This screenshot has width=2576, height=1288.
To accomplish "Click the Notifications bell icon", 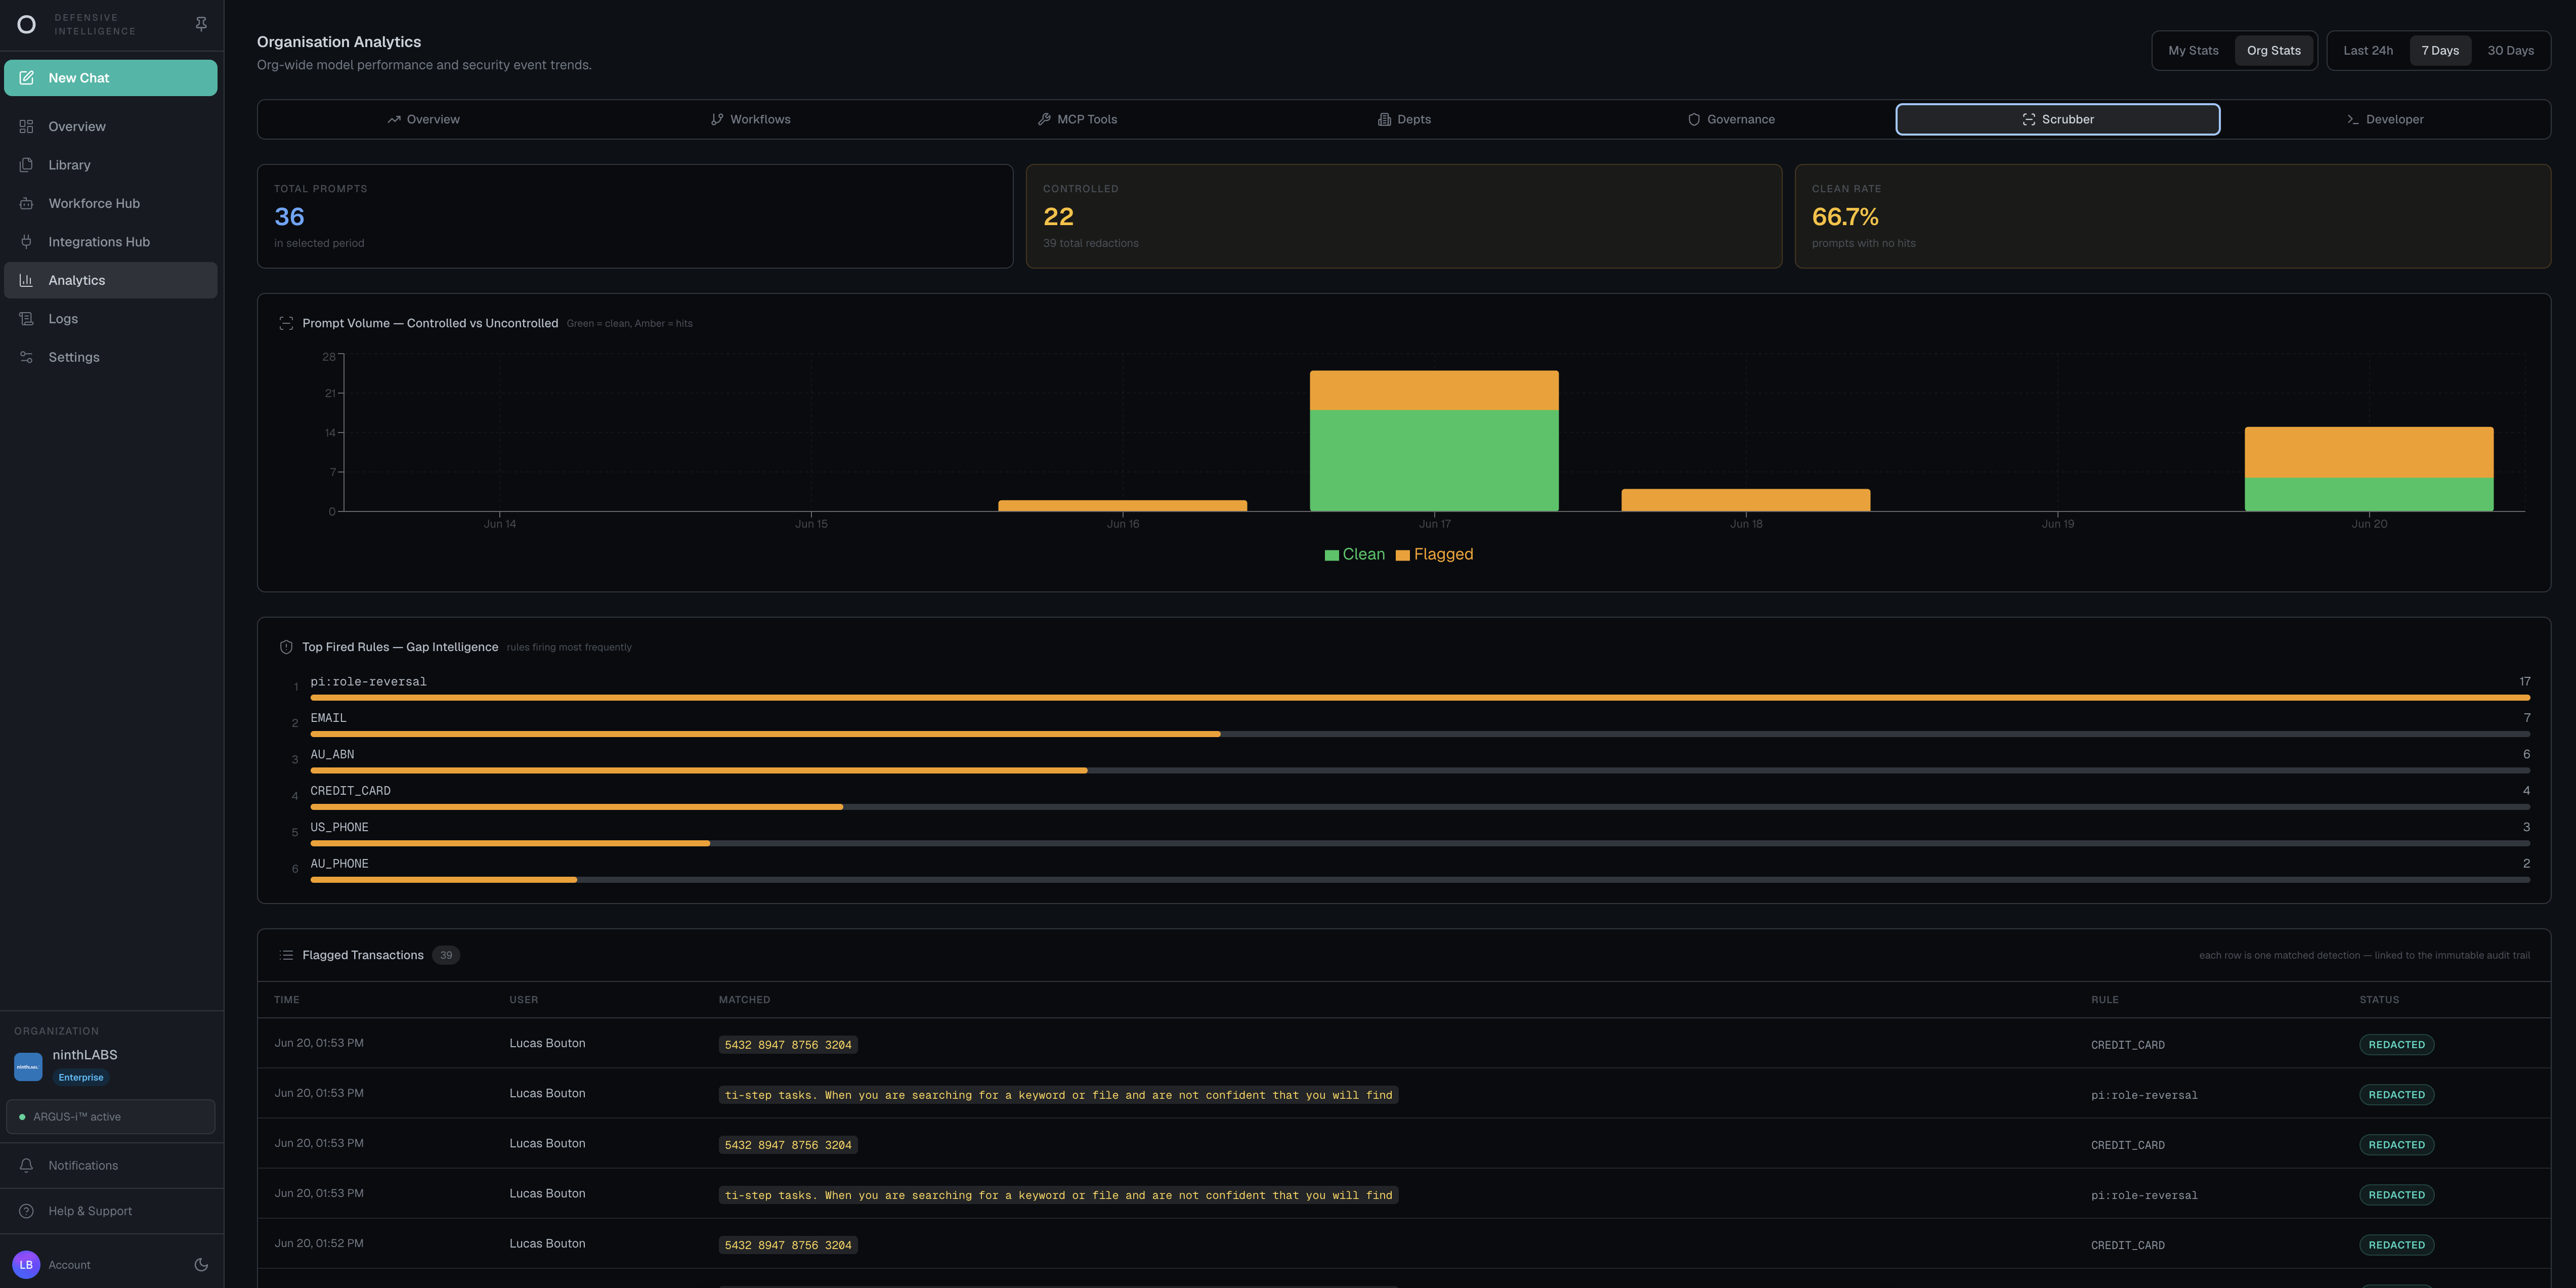I will [x=27, y=1165].
